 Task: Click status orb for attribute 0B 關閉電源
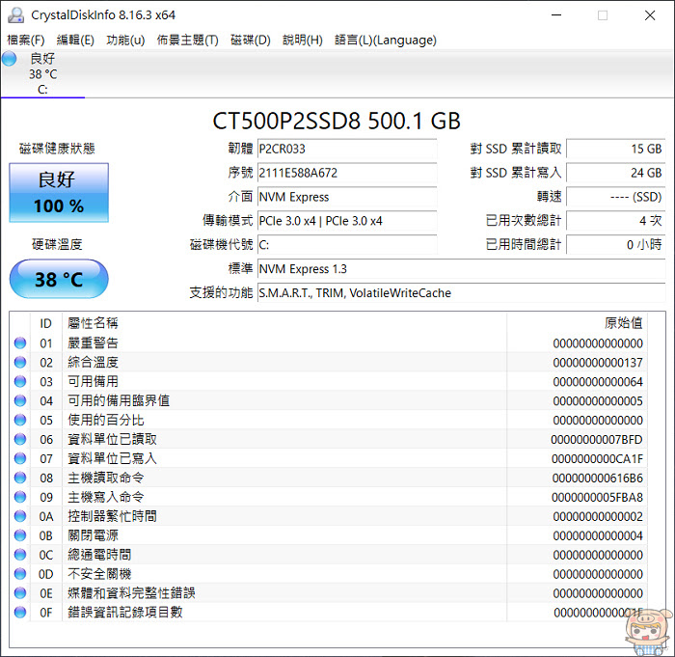[x=20, y=535]
